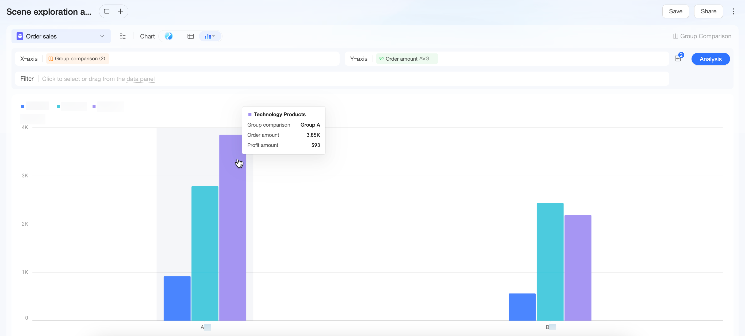Screen dimensions: 745x336
Task: Open the more options kebab menu
Action: (x=733, y=11)
